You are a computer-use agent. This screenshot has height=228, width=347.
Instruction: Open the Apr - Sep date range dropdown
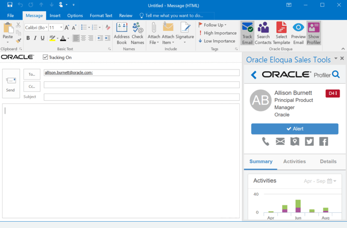click(320, 181)
